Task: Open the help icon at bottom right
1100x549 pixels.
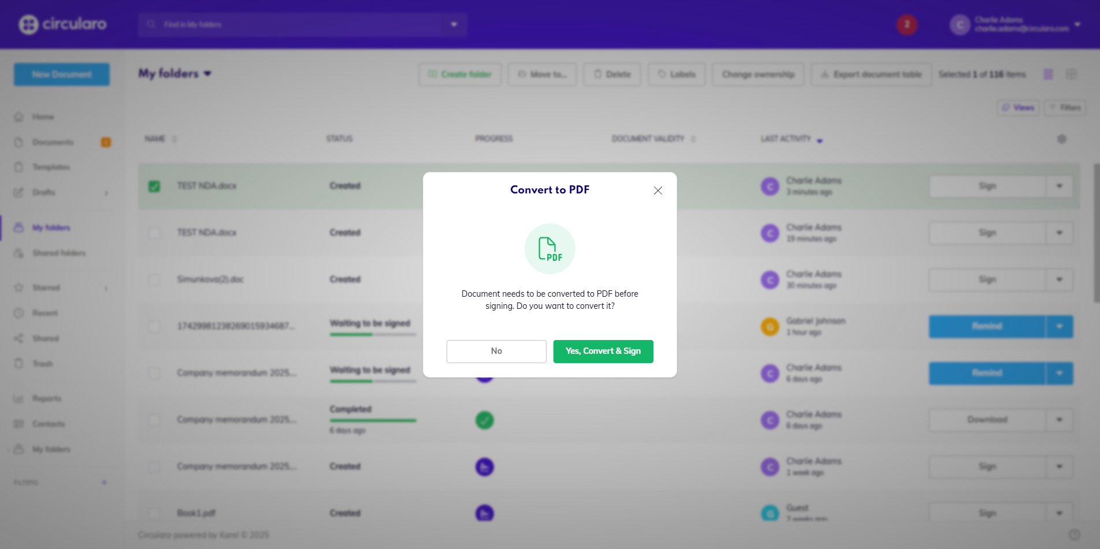Action: (1074, 535)
